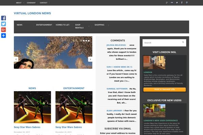Image resolution: width=203 pixels, height=135 pixels.
Task: Open Shopping navigation item
Action: (99, 25)
